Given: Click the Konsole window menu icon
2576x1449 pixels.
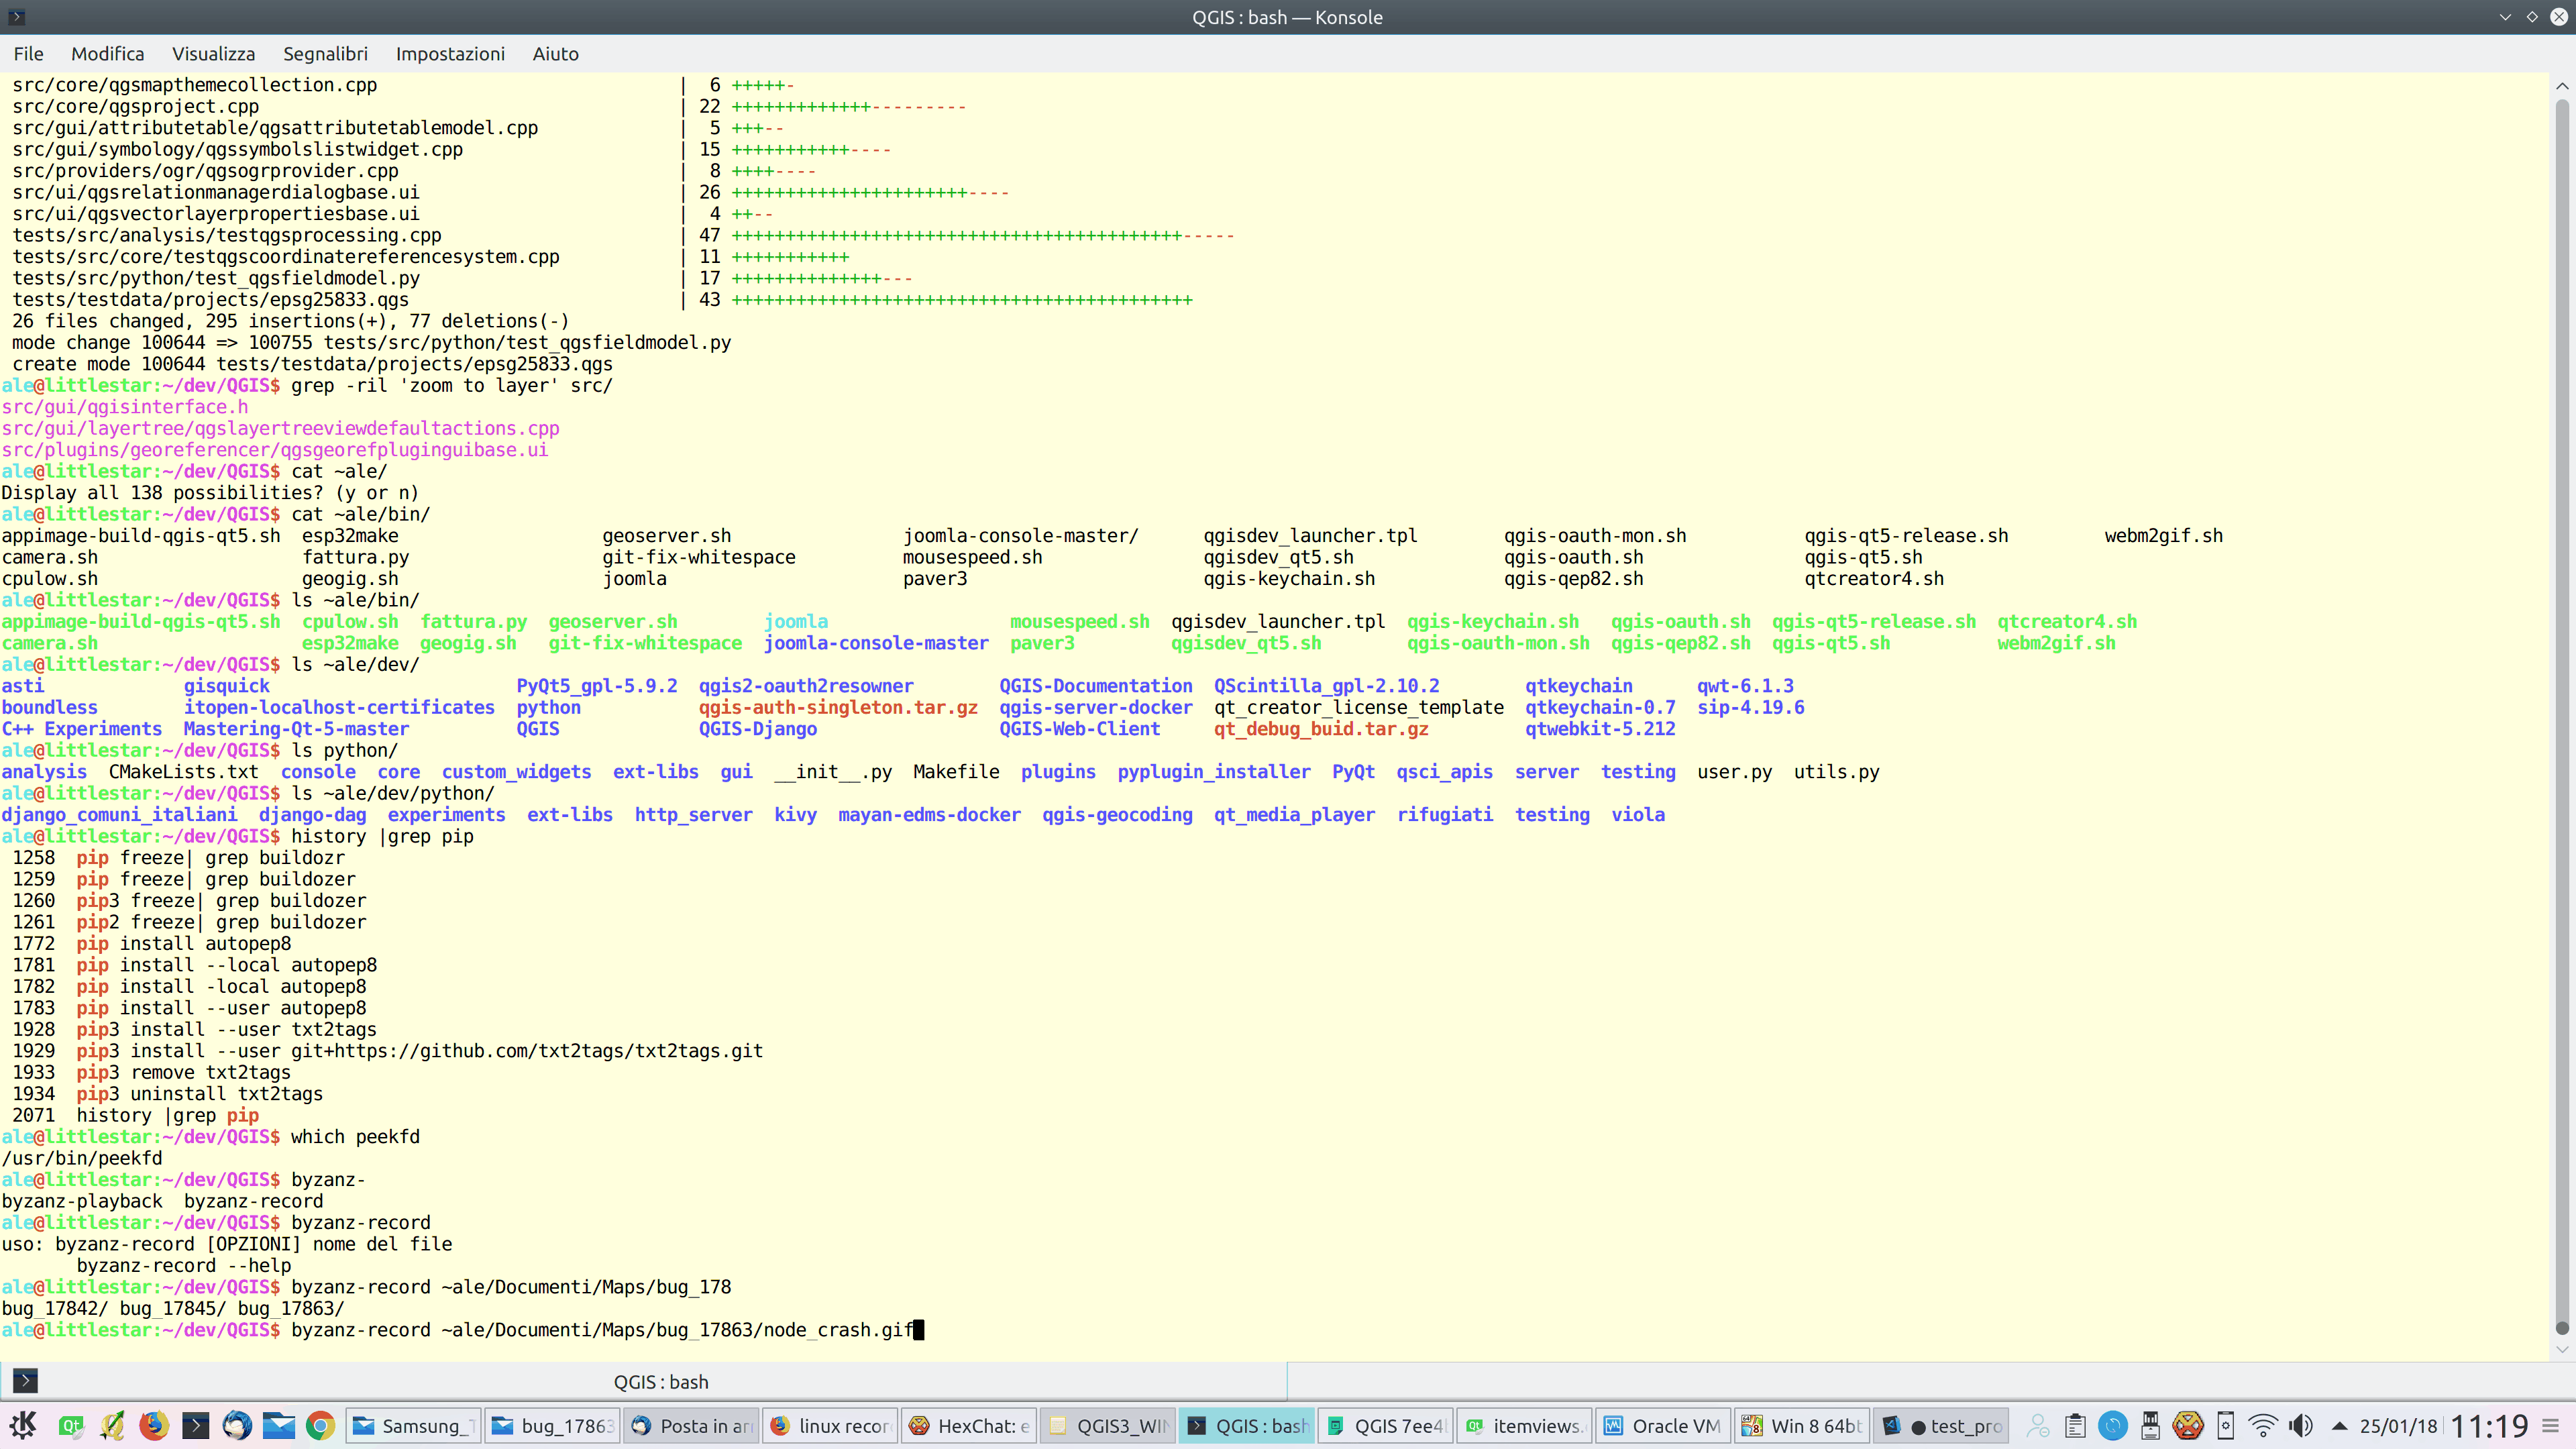Looking at the screenshot, I should pyautogui.click(x=16, y=17).
